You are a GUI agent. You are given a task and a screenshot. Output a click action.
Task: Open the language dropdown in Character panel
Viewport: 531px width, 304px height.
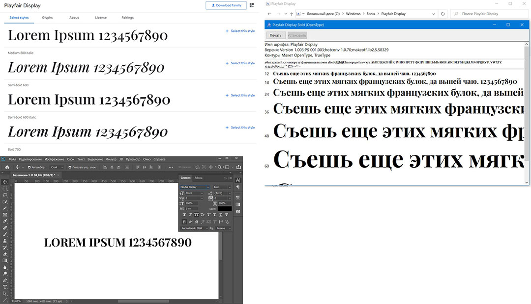pos(195,228)
